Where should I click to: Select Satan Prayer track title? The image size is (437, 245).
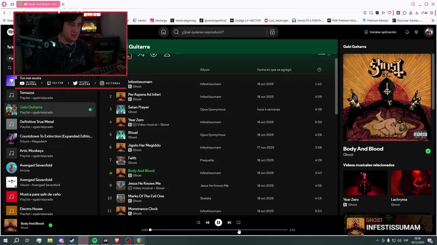(138, 107)
